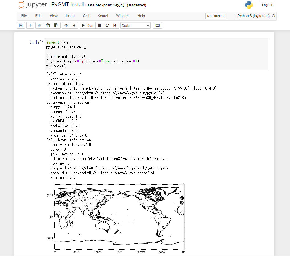Click the Jupyter logo to return home
Viewport: 290px width, 256px height.
pos(32,5)
